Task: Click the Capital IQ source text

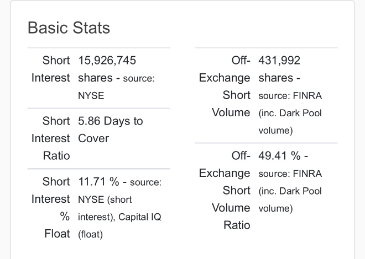Action: (140, 217)
